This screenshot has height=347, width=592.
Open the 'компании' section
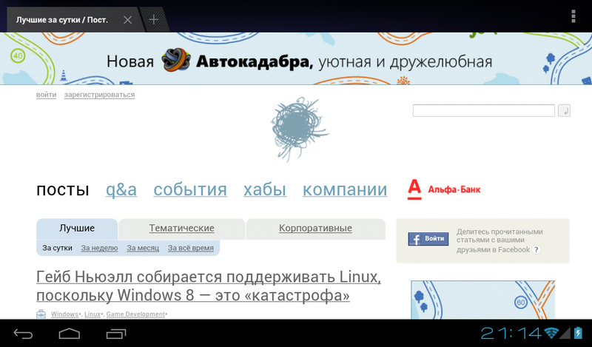pos(345,189)
